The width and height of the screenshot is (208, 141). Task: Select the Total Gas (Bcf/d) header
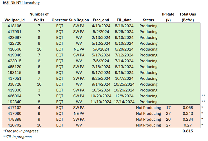point(188,17)
